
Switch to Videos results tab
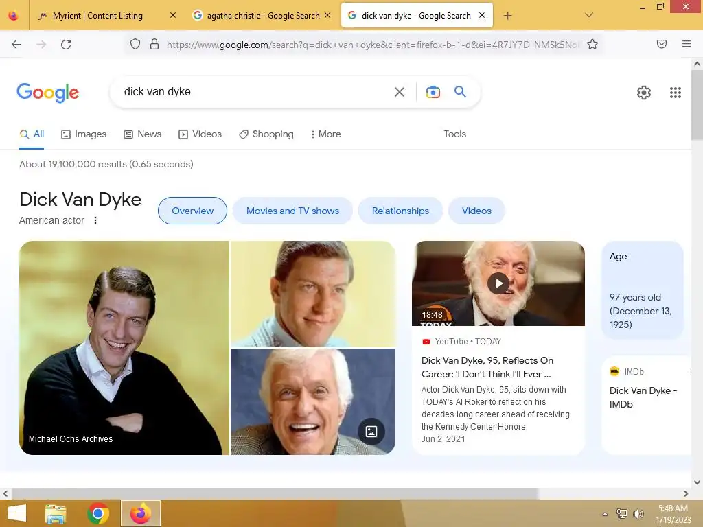coord(200,134)
